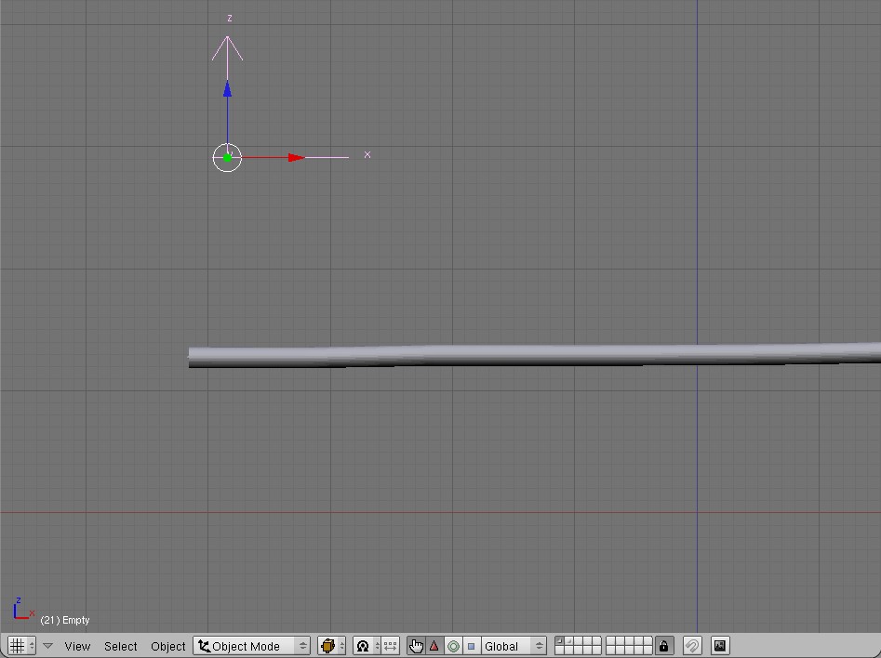Open the Select menu
881x658 pixels.
pyautogui.click(x=120, y=646)
